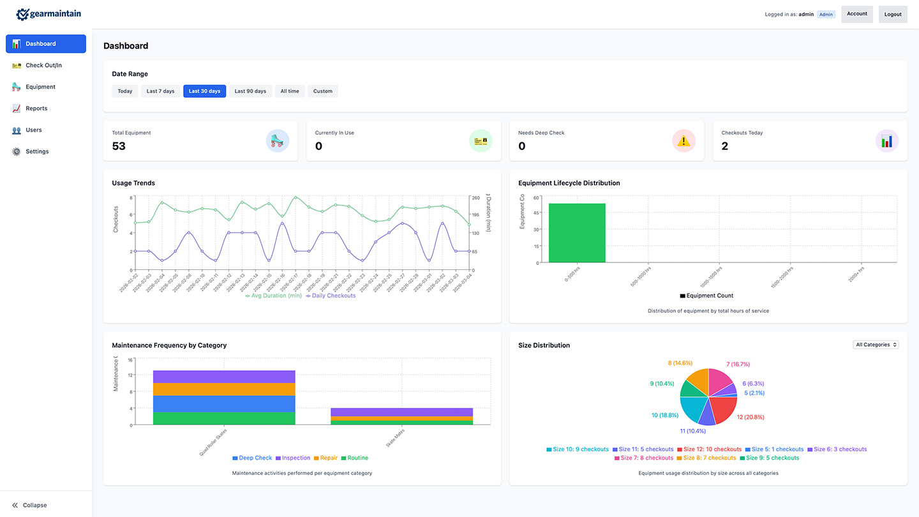
Task: Open Settings using the gear icon
Action: coord(15,151)
